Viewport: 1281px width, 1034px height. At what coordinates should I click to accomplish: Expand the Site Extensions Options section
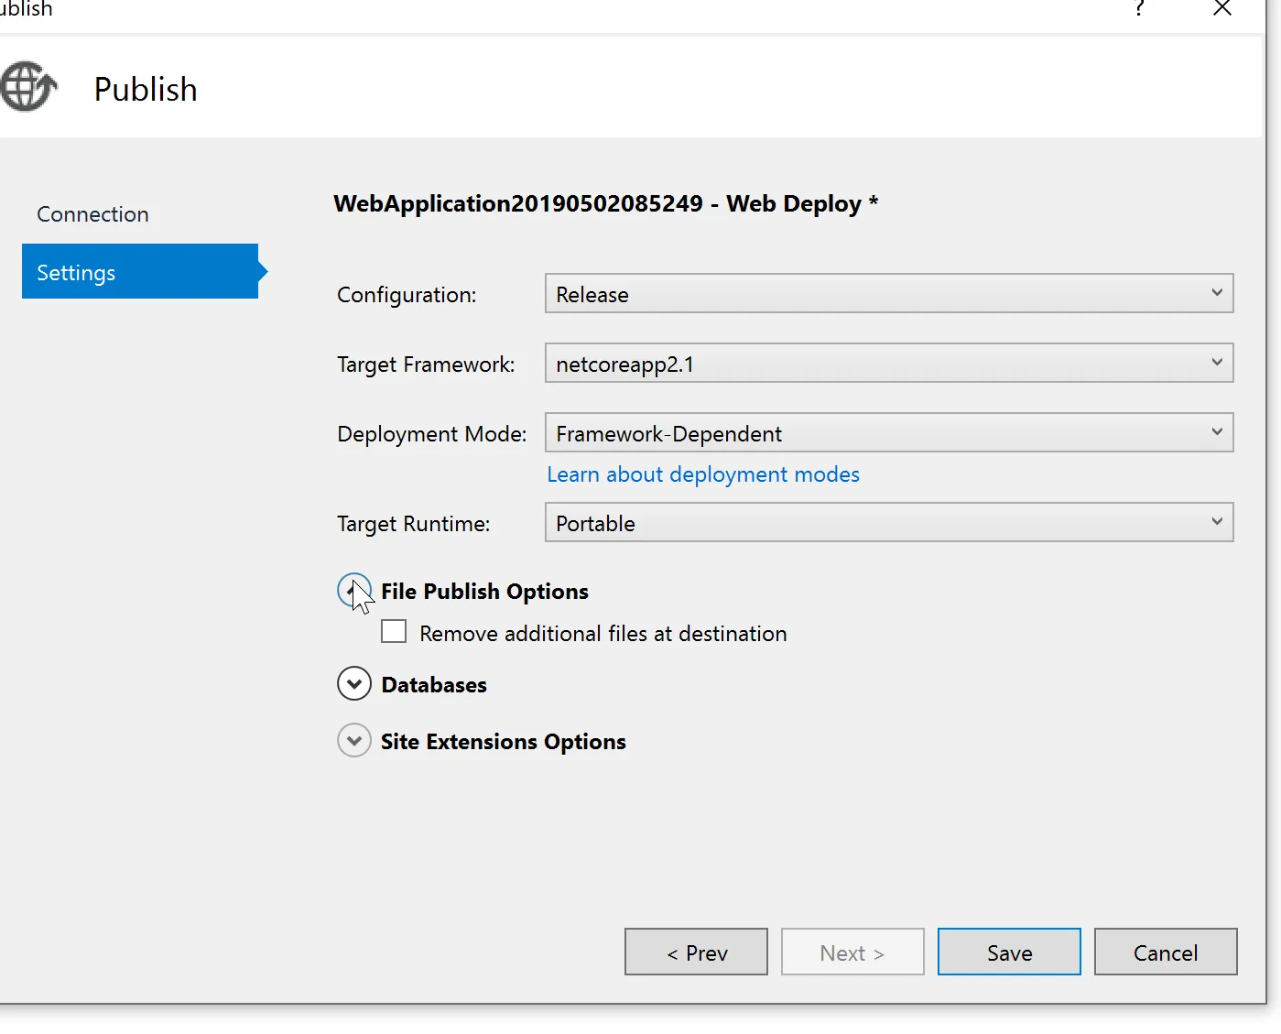pyautogui.click(x=353, y=741)
